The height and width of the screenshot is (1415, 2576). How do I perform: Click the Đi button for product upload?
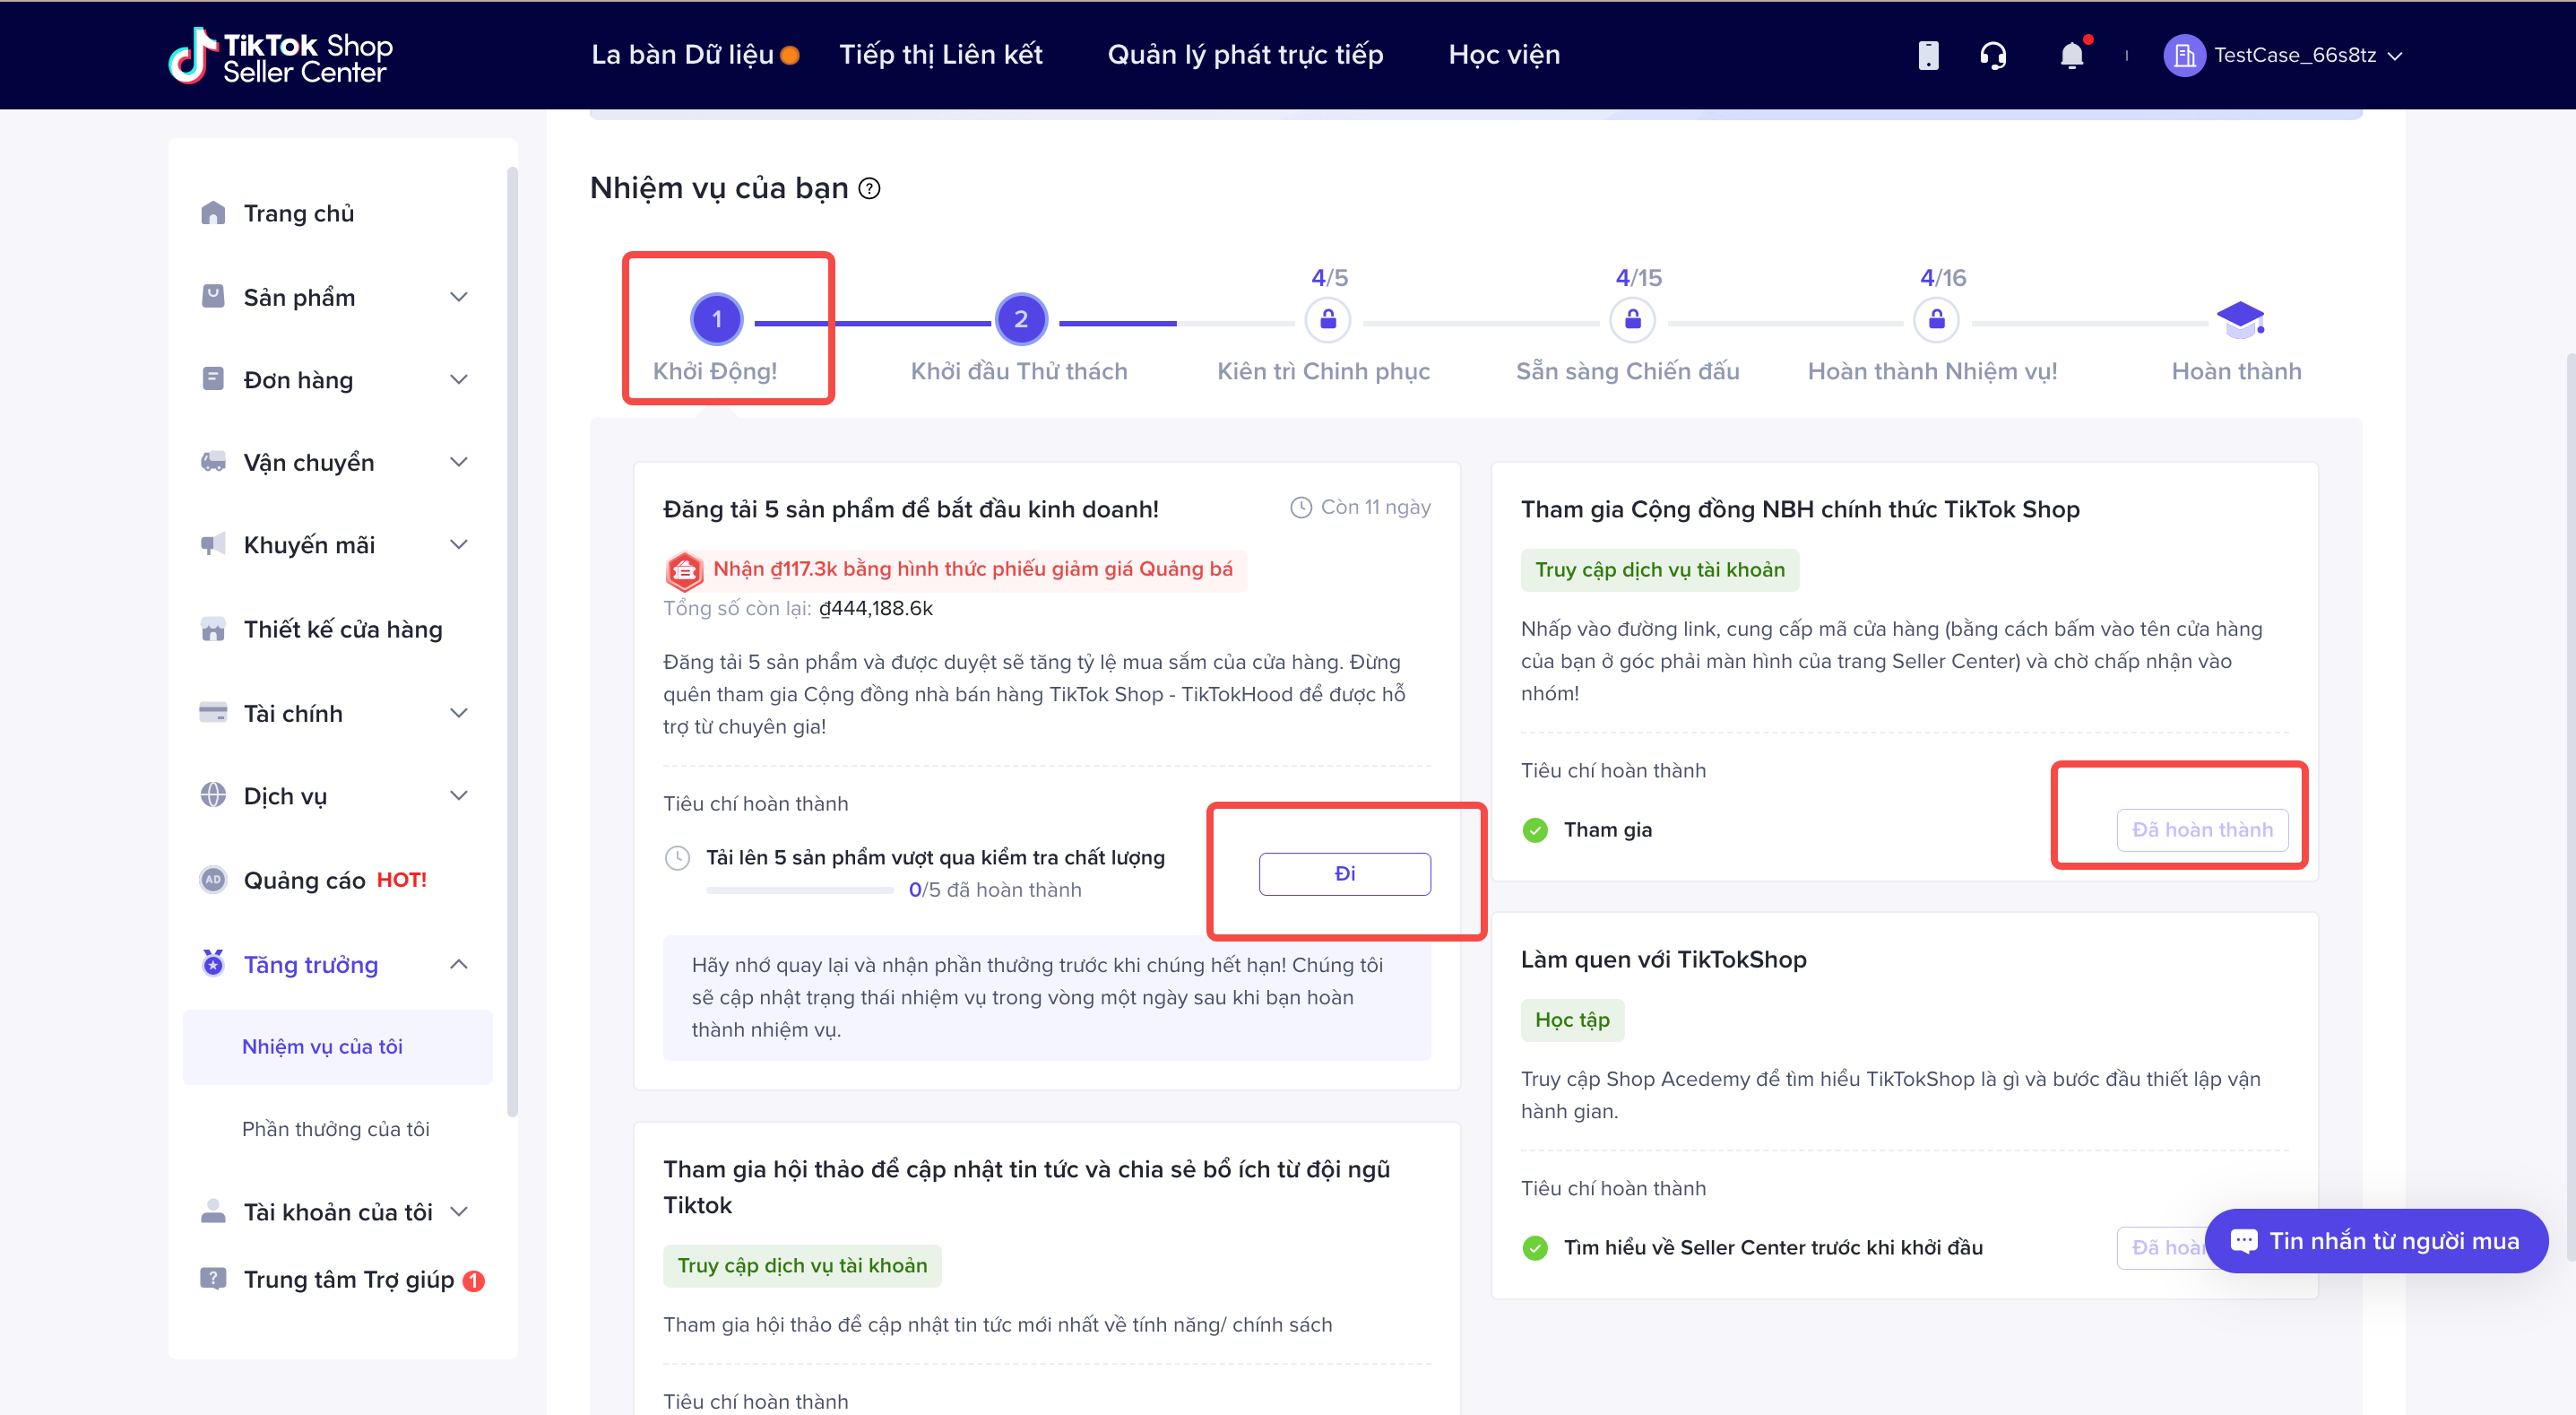[x=1344, y=873]
